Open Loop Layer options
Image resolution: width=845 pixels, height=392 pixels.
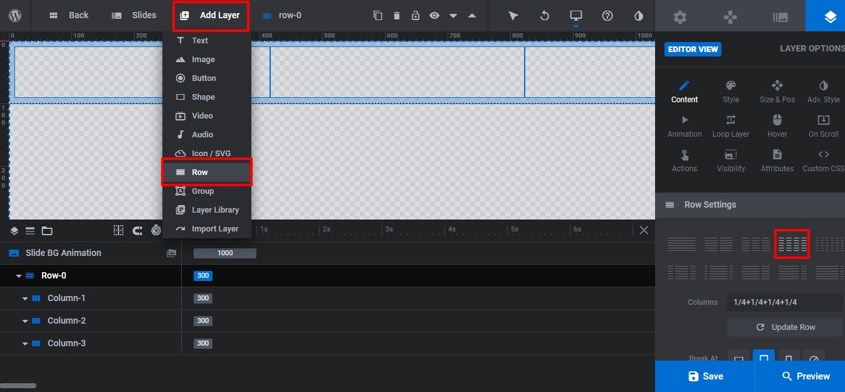point(731,126)
